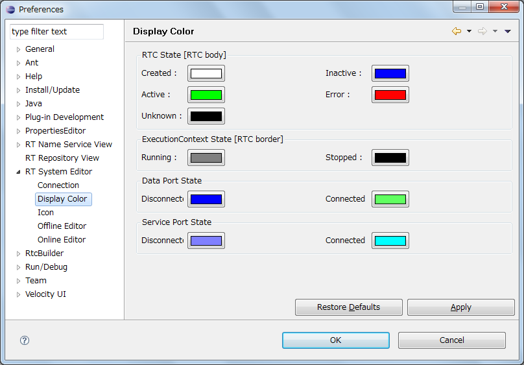
Task: Change the Service Port Connected cyan color
Action: pos(390,241)
